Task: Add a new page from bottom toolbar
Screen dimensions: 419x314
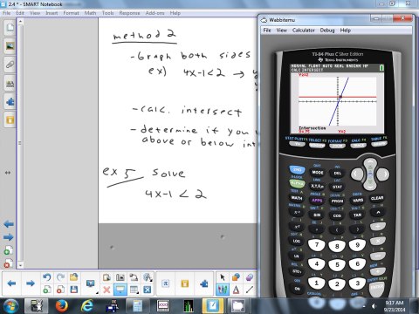Action: click(47, 290)
